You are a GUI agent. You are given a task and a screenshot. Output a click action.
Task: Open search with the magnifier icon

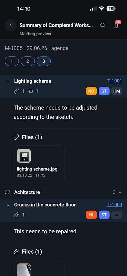(103, 25)
